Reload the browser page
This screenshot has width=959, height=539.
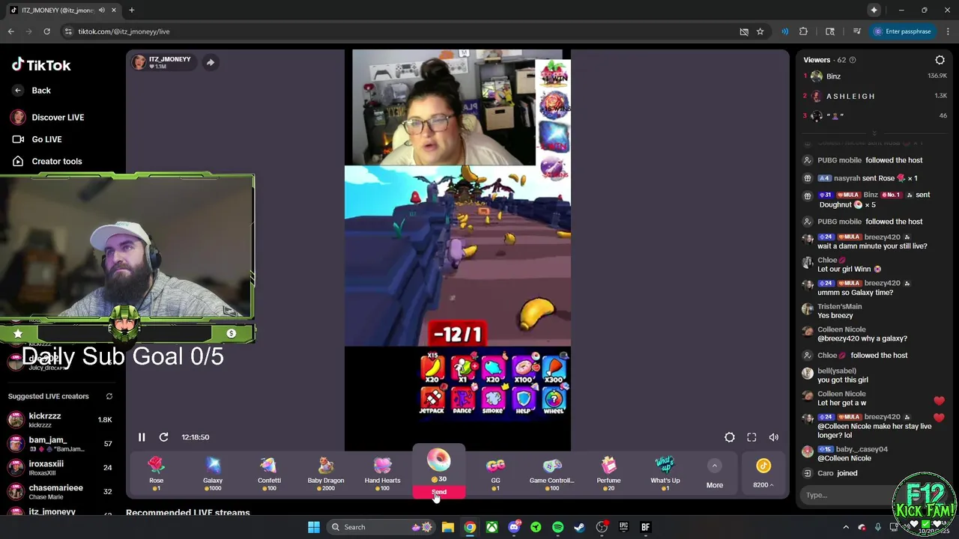point(46,31)
